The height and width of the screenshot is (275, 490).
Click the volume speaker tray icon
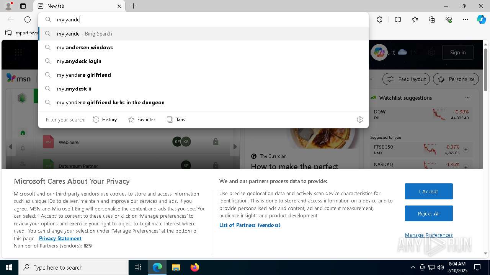point(441,267)
